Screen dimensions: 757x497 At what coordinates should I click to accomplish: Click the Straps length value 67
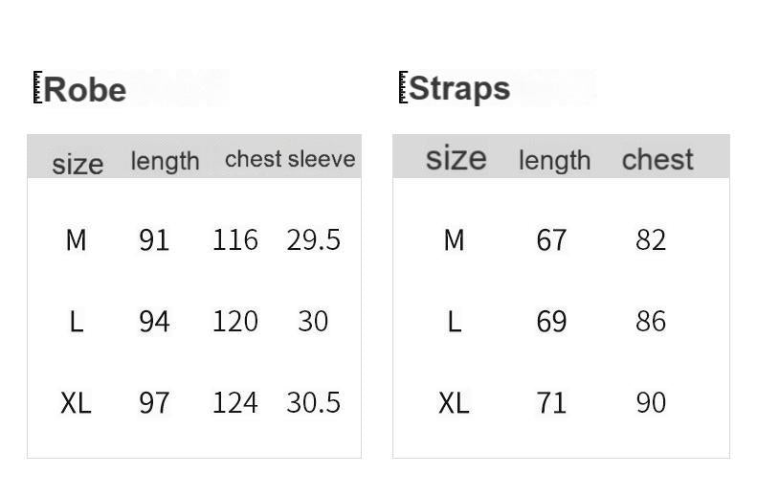[551, 239]
